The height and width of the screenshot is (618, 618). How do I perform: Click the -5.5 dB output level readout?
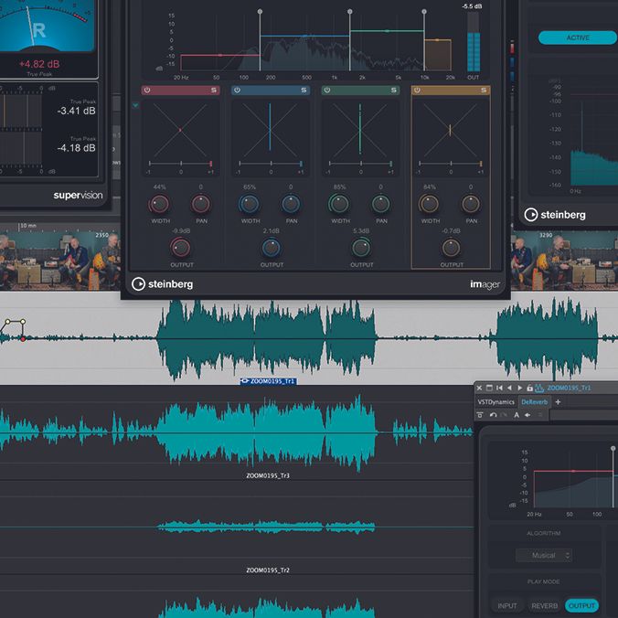click(x=472, y=6)
